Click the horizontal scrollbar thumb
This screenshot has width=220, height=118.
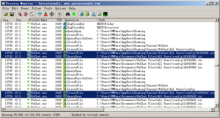coord(54,109)
